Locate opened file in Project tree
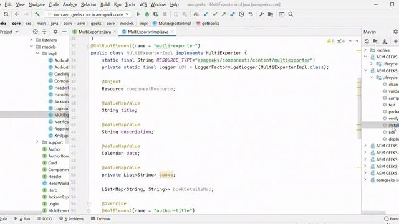Screen dimensions: 399x224 tap(36, 32)
